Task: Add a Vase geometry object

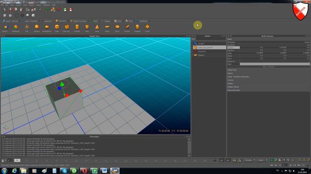Action: [x=87, y=28]
